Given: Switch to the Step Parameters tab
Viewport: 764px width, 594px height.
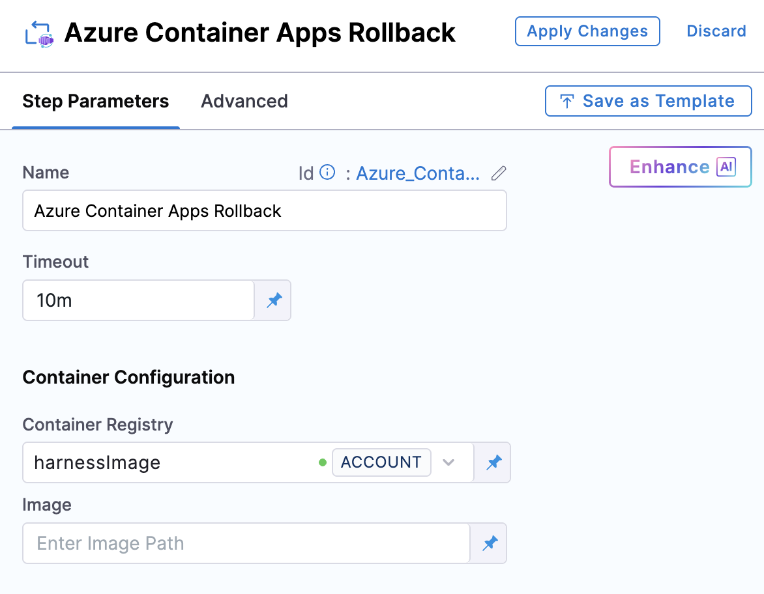Looking at the screenshot, I should coord(95,102).
